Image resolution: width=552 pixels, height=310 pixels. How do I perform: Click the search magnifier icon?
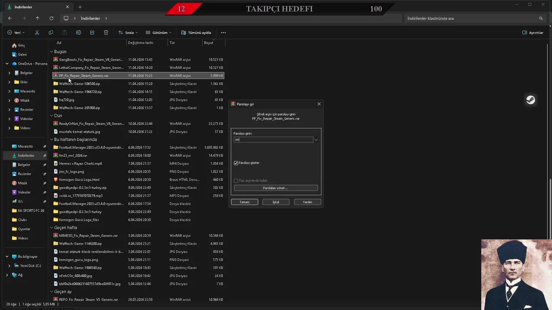tap(541, 19)
